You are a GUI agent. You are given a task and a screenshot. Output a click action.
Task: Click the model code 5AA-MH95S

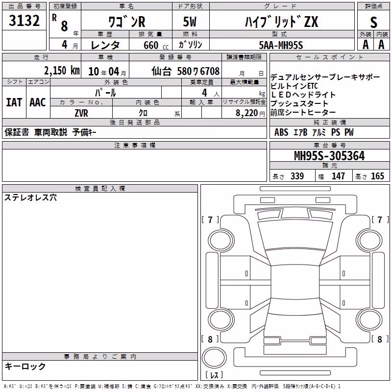(x=281, y=45)
